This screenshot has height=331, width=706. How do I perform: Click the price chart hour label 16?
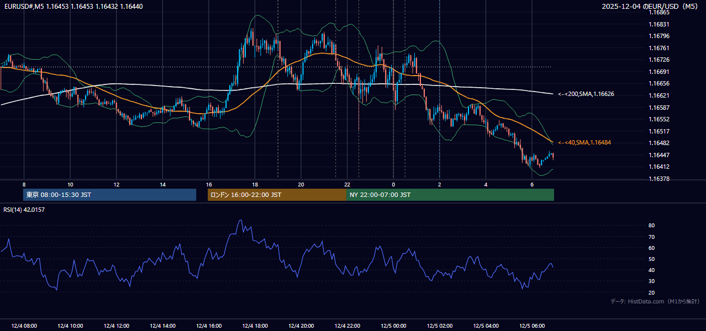(x=208, y=184)
